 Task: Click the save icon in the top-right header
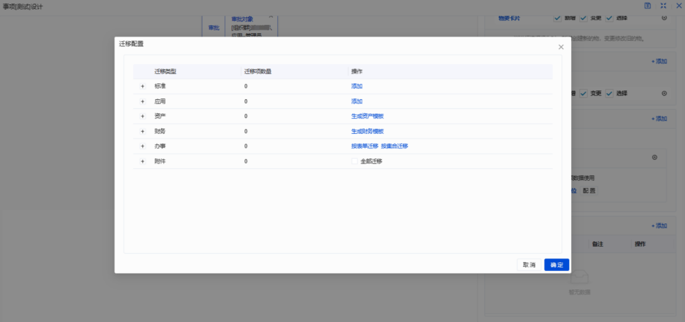click(647, 5)
